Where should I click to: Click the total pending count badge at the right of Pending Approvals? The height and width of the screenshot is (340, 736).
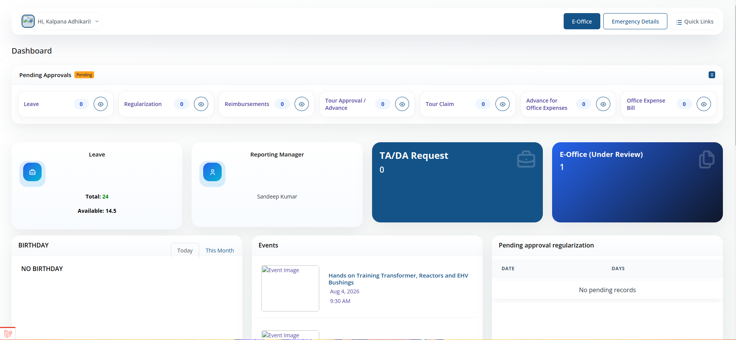[712, 75]
